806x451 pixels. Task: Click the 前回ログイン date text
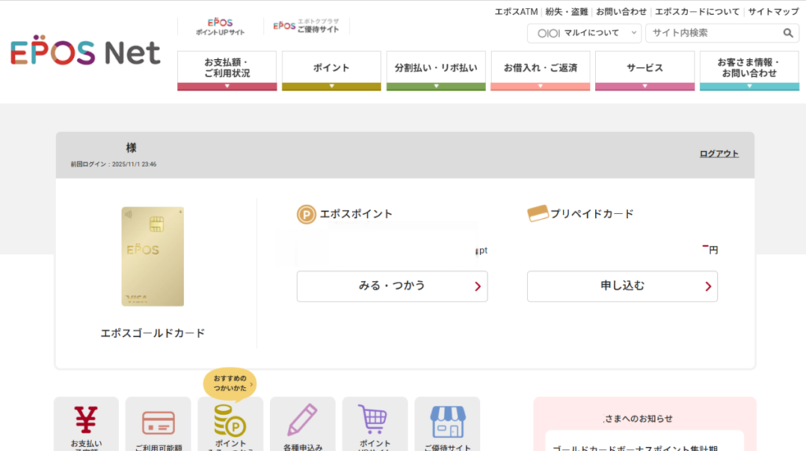tap(113, 164)
